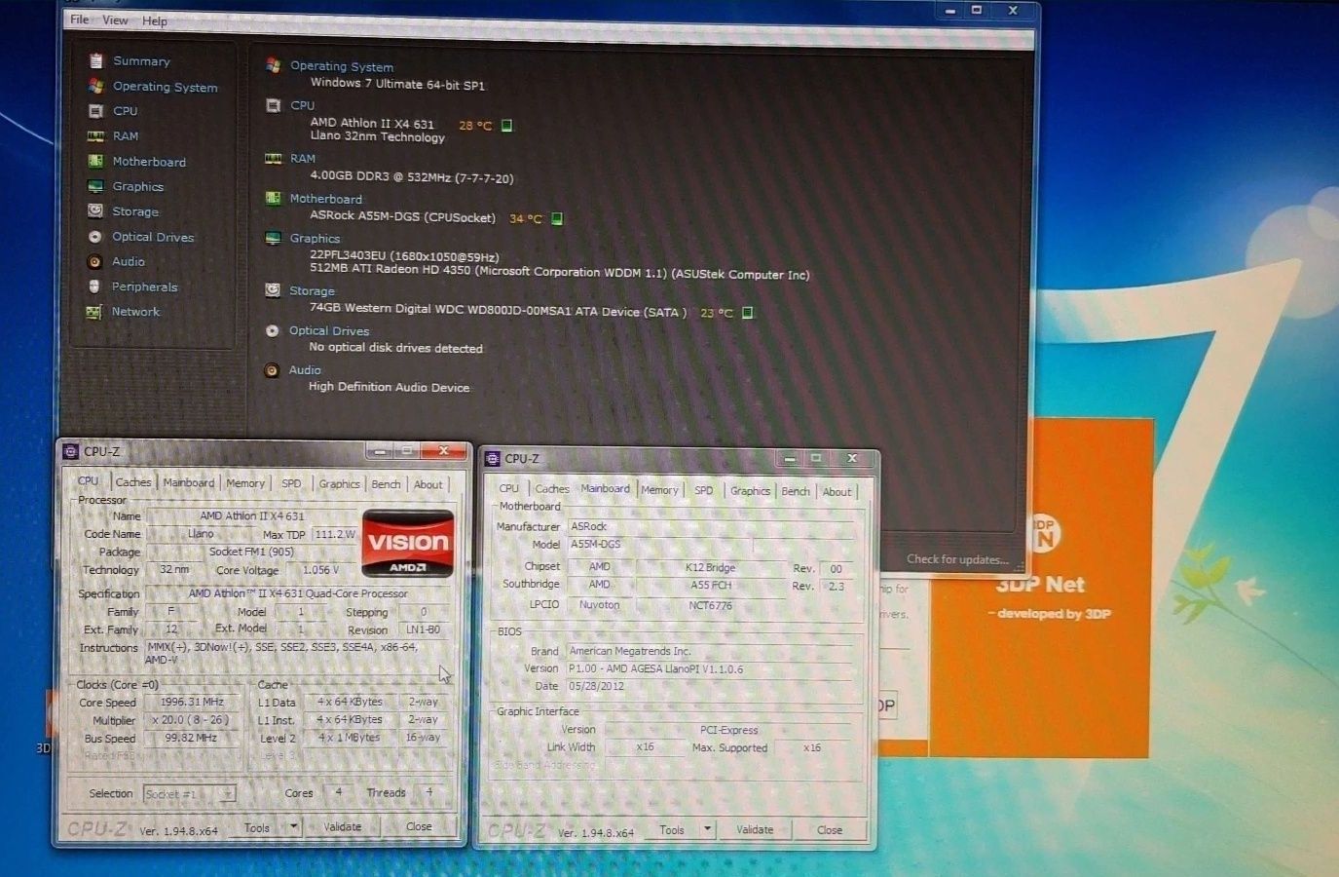This screenshot has width=1339, height=877.
Task: Click Tools button in left CPU-Z
Action: pos(258,827)
